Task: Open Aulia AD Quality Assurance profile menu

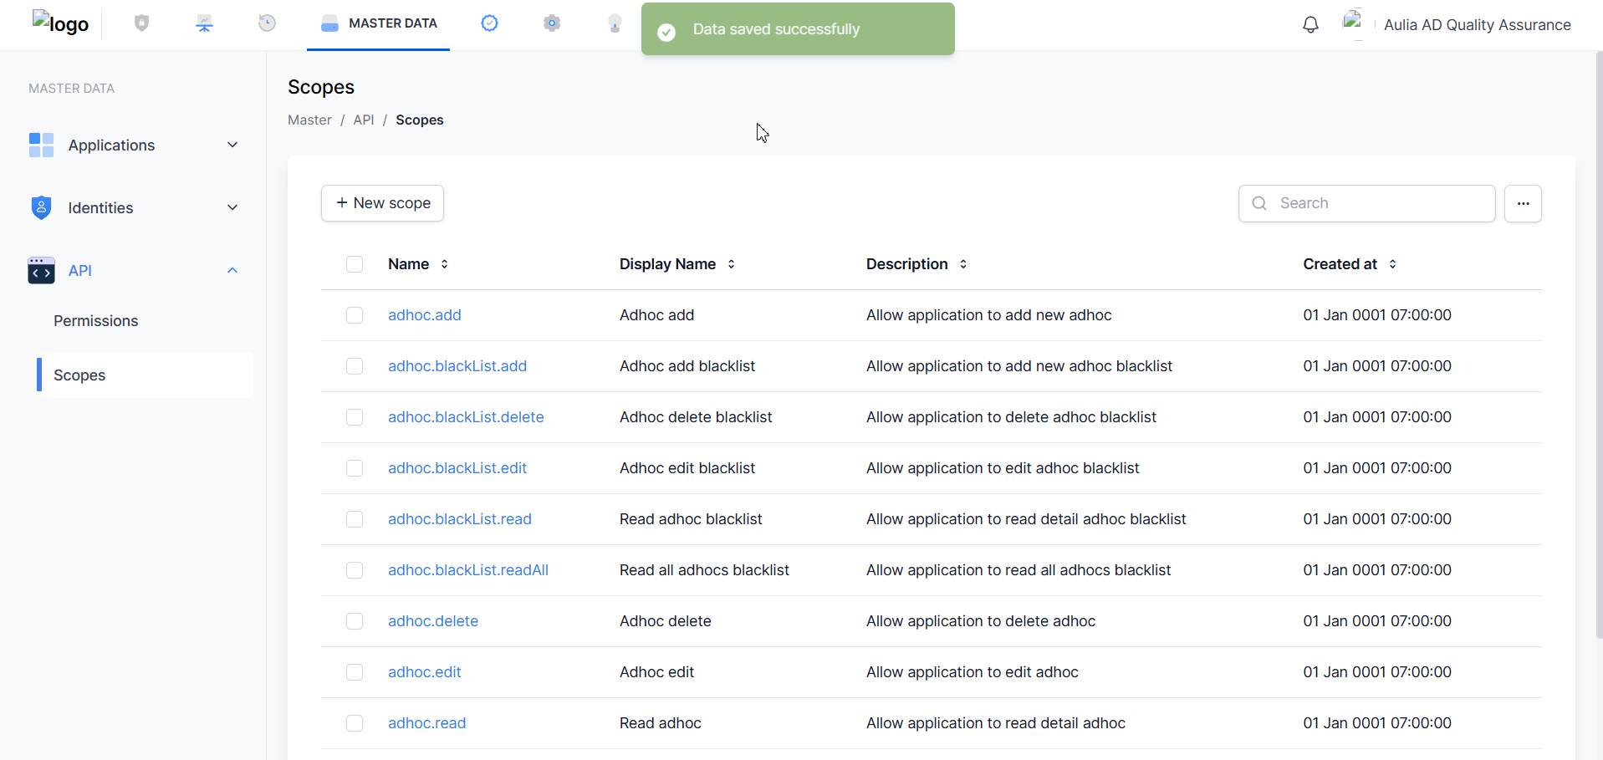Action: click(x=1477, y=25)
